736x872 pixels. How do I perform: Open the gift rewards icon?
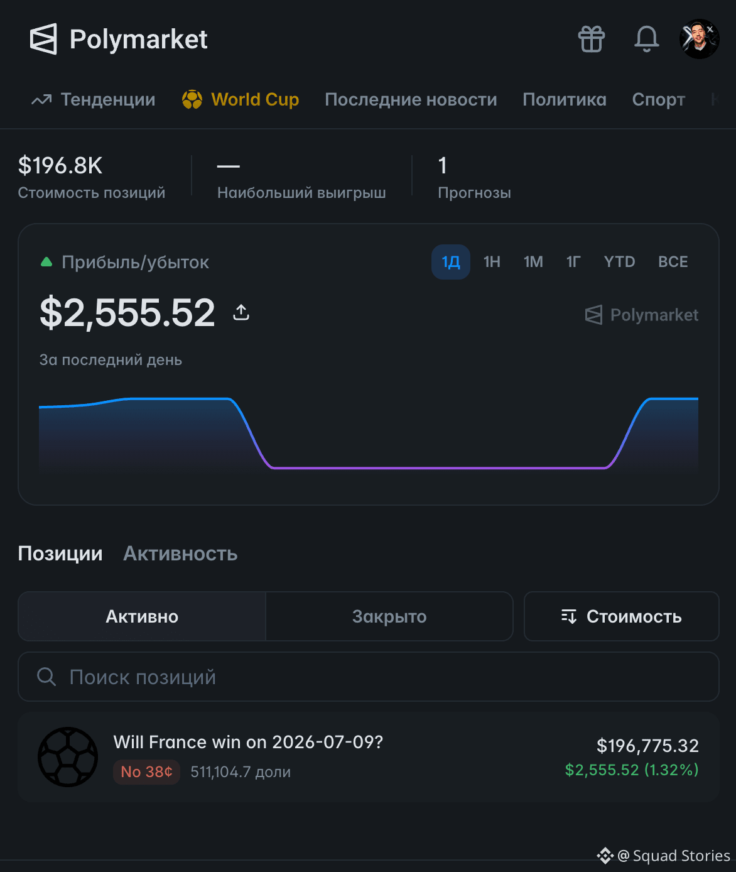point(591,39)
